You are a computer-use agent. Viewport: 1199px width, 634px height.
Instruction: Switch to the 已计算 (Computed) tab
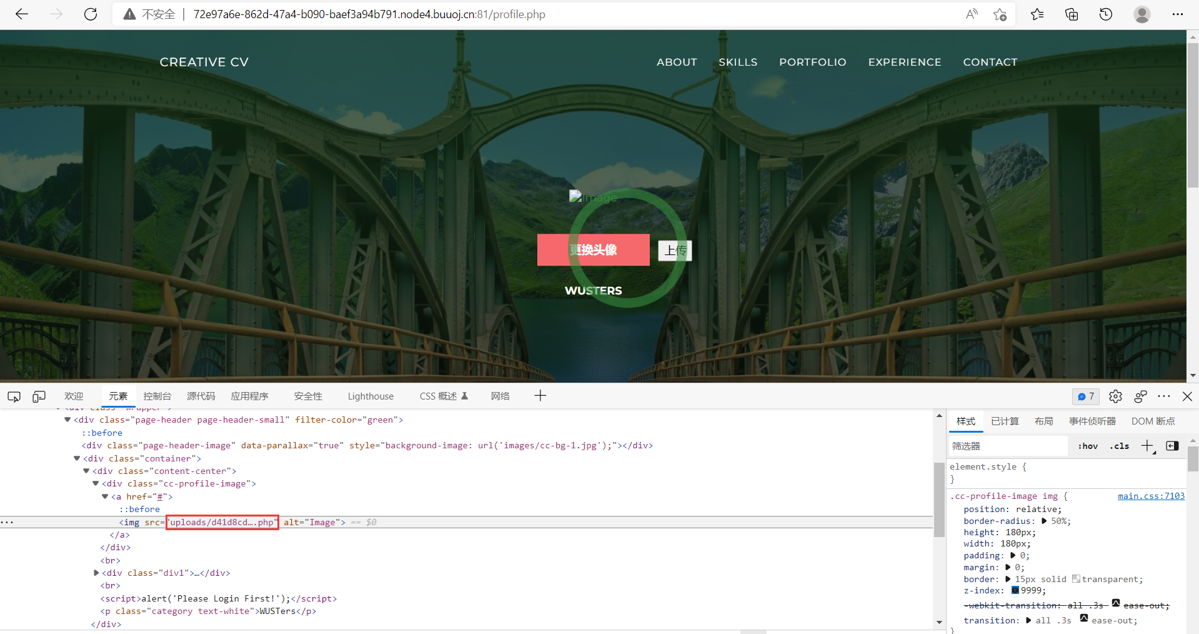click(1005, 421)
